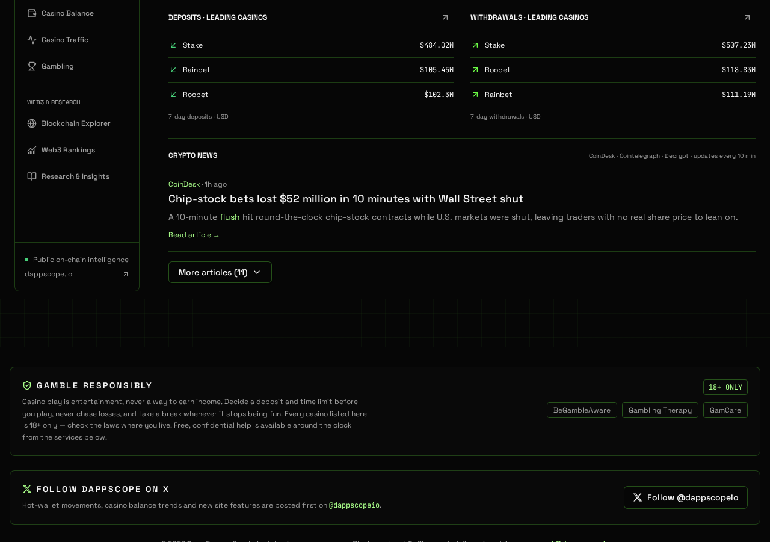The width and height of the screenshot is (770, 542).
Task: Click the Roobet withdrawal arrow icon
Action: 475,70
